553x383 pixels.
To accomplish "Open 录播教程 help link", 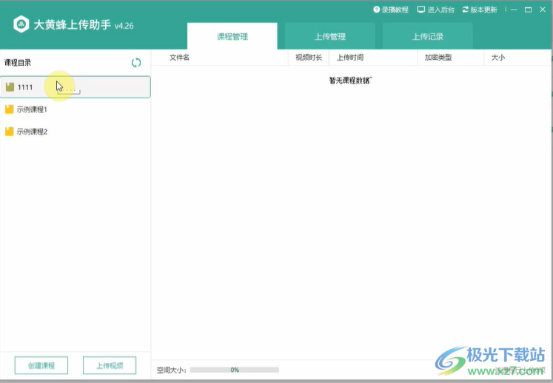I will [x=391, y=10].
